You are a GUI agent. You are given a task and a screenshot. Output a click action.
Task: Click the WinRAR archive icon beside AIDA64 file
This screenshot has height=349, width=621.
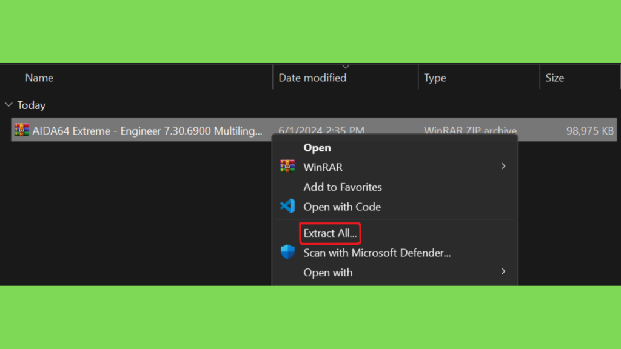[x=21, y=130]
